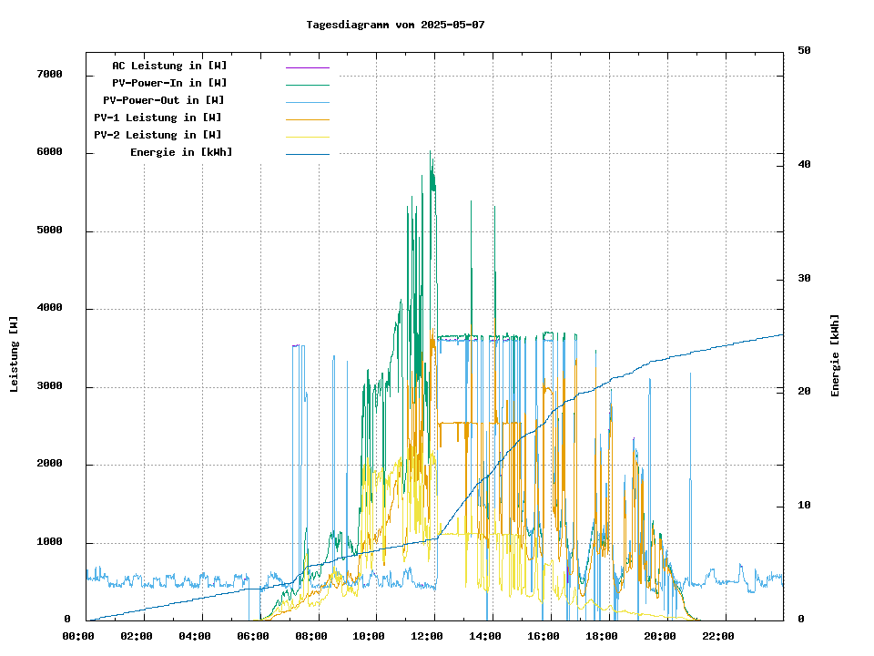The height and width of the screenshot is (656, 874).
Task: Click the 50 tick on the energy axis
Action: click(x=804, y=50)
